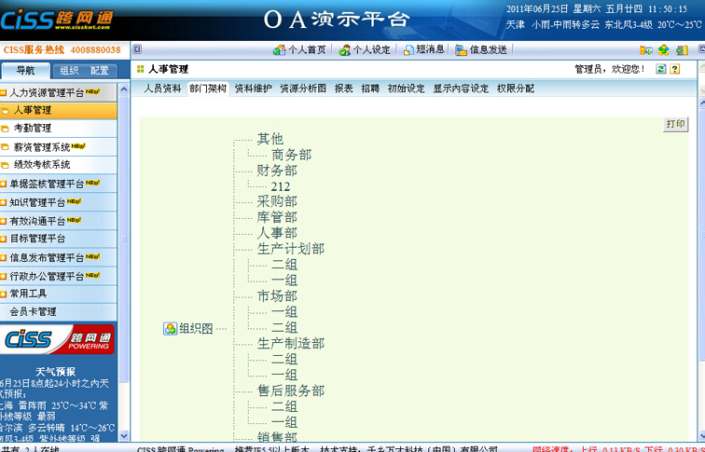The width and height of the screenshot is (705, 452).
Task: Open 短消息 short messages
Action: pyautogui.click(x=408, y=50)
